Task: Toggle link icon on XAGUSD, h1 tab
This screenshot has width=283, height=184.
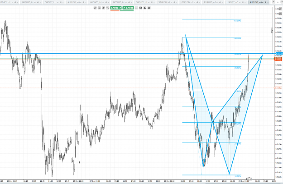Action: coord(174,2)
